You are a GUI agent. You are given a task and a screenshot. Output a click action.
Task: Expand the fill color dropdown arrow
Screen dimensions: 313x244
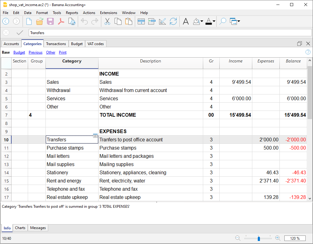pos(202,21)
